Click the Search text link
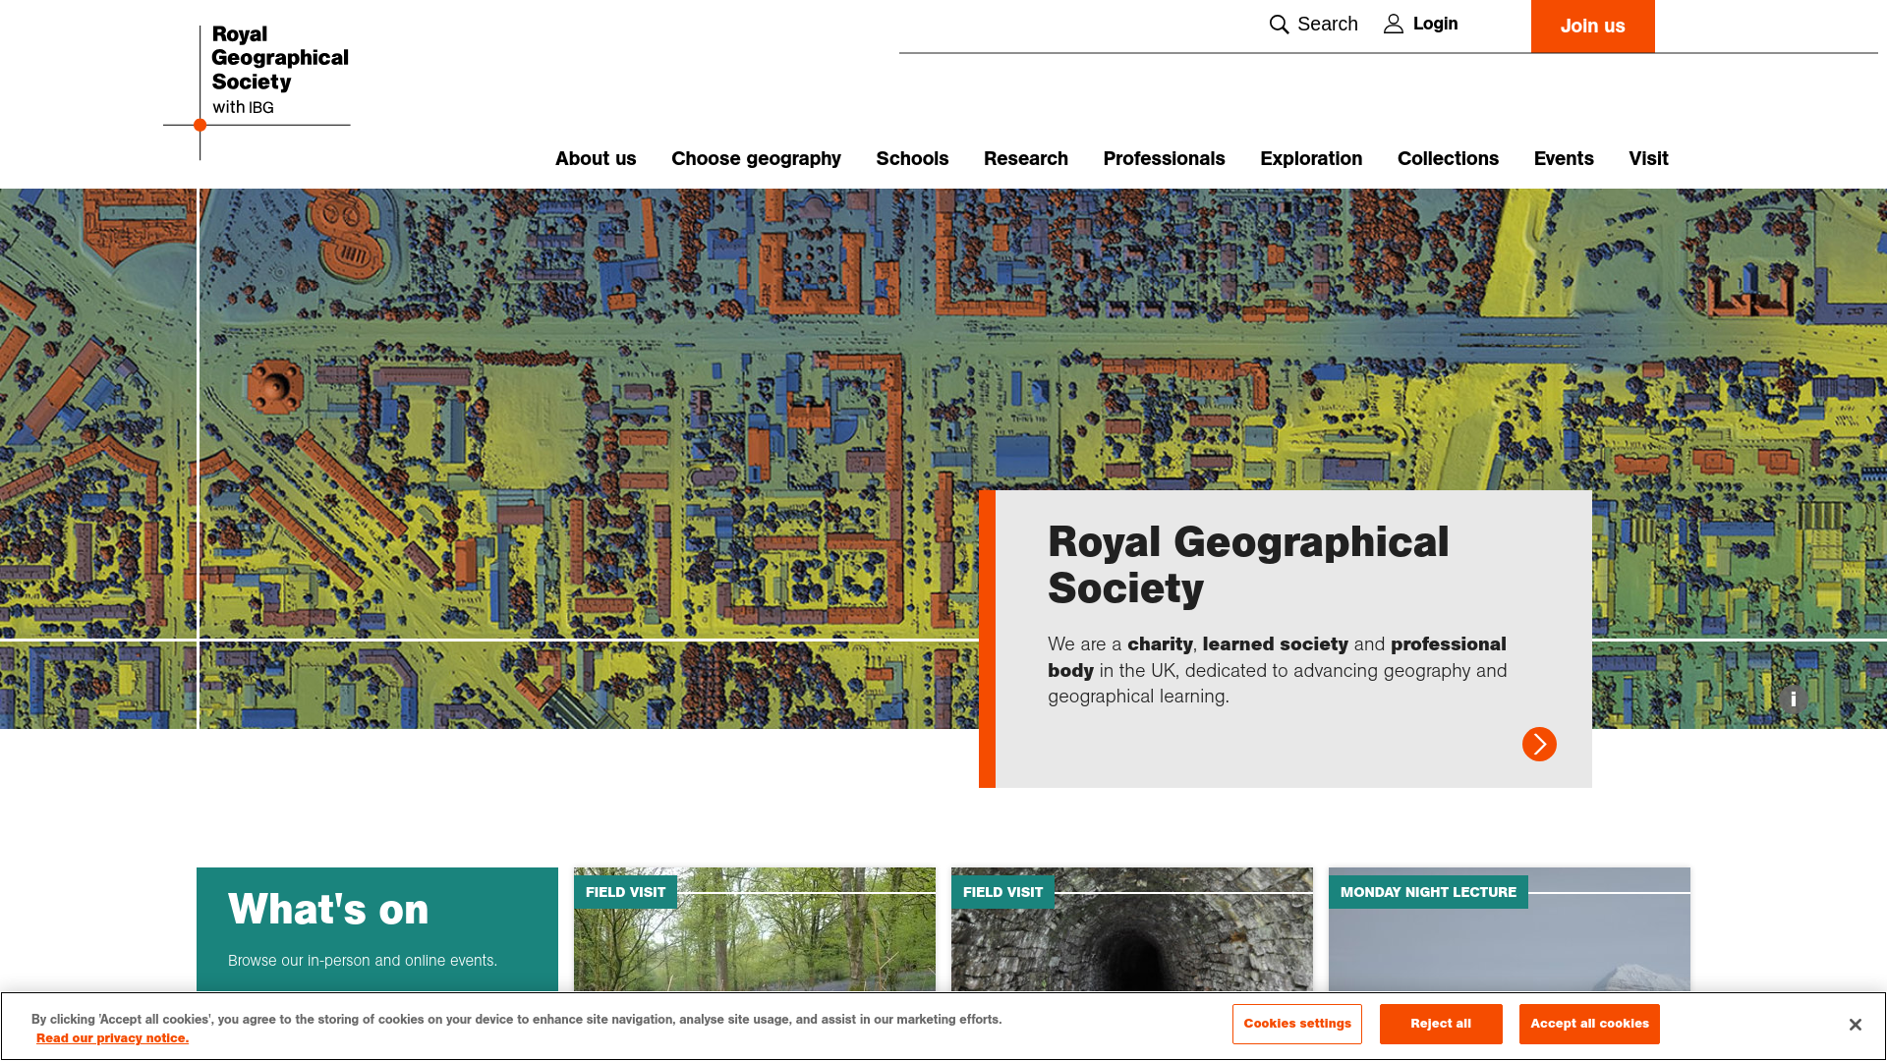The height and width of the screenshot is (1061, 1887). pyautogui.click(x=1327, y=24)
